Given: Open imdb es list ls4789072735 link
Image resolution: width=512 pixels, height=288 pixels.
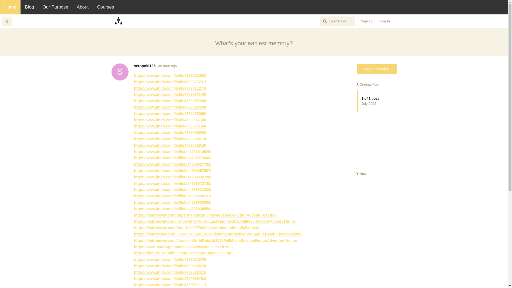Looking at the screenshot, I should pos(173,184).
